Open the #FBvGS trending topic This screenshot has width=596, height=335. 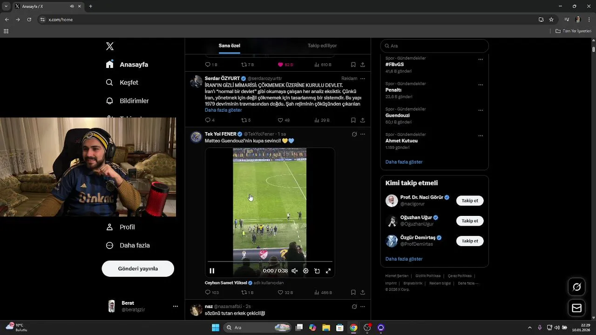[395, 64]
